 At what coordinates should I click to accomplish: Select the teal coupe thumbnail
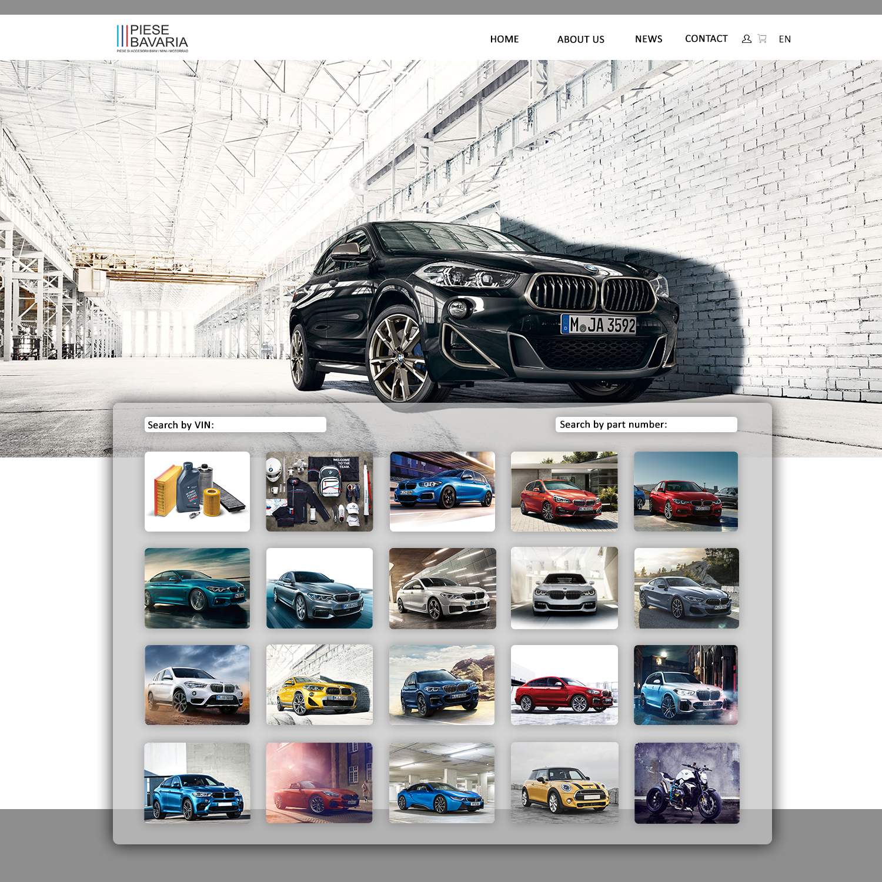(197, 588)
